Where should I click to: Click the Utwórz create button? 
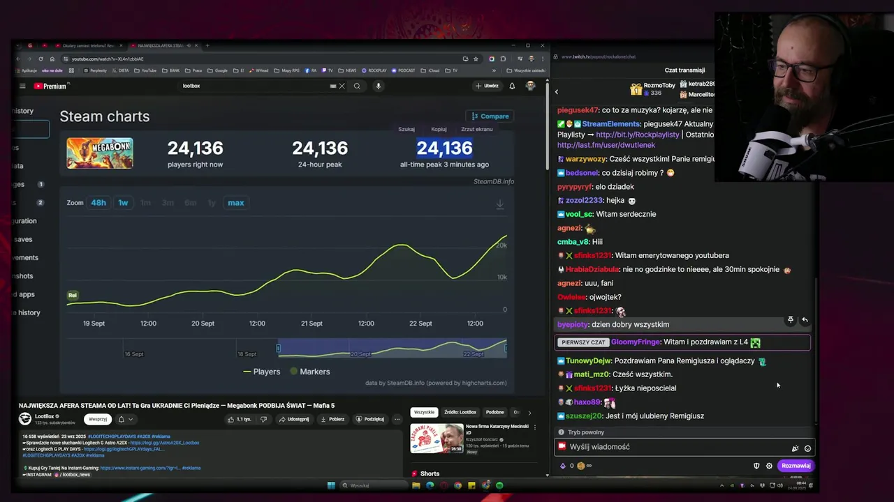tap(487, 86)
